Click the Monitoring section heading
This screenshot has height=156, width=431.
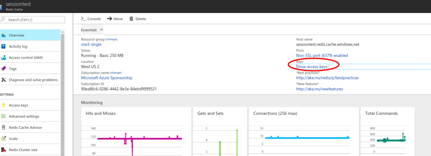point(92,103)
